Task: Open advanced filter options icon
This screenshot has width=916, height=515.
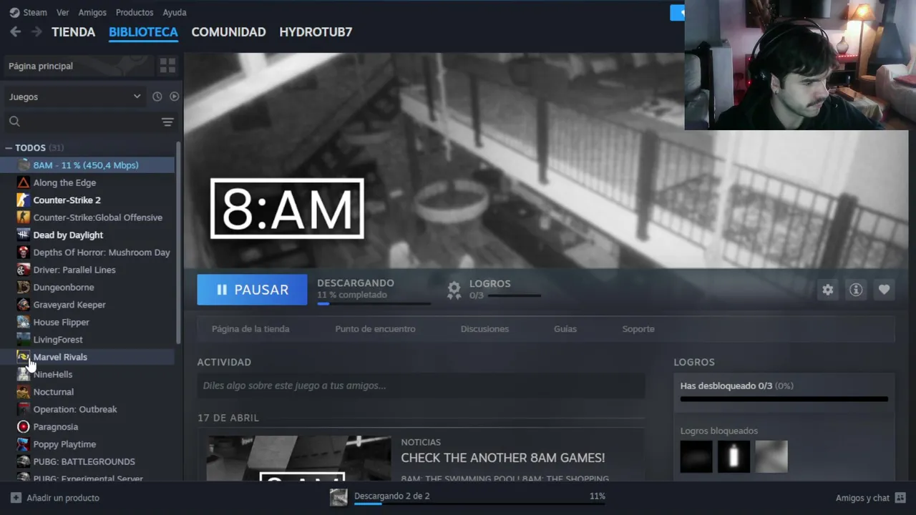Action: tap(167, 122)
